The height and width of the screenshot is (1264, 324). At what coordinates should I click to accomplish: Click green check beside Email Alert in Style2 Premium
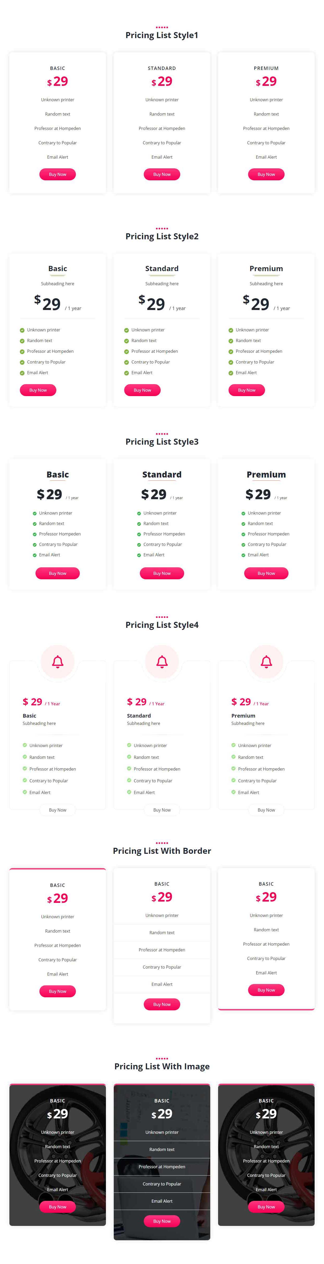click(231, 373)
